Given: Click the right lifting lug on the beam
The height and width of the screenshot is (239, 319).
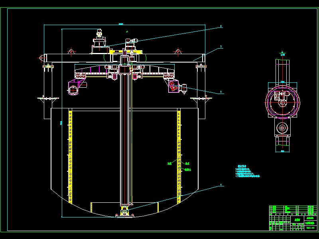Looking at the screenshot, I should [178, 51].
